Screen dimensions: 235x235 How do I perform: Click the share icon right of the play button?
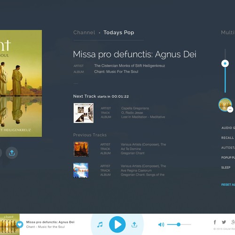pyautogui.click(x=134, y=225)
